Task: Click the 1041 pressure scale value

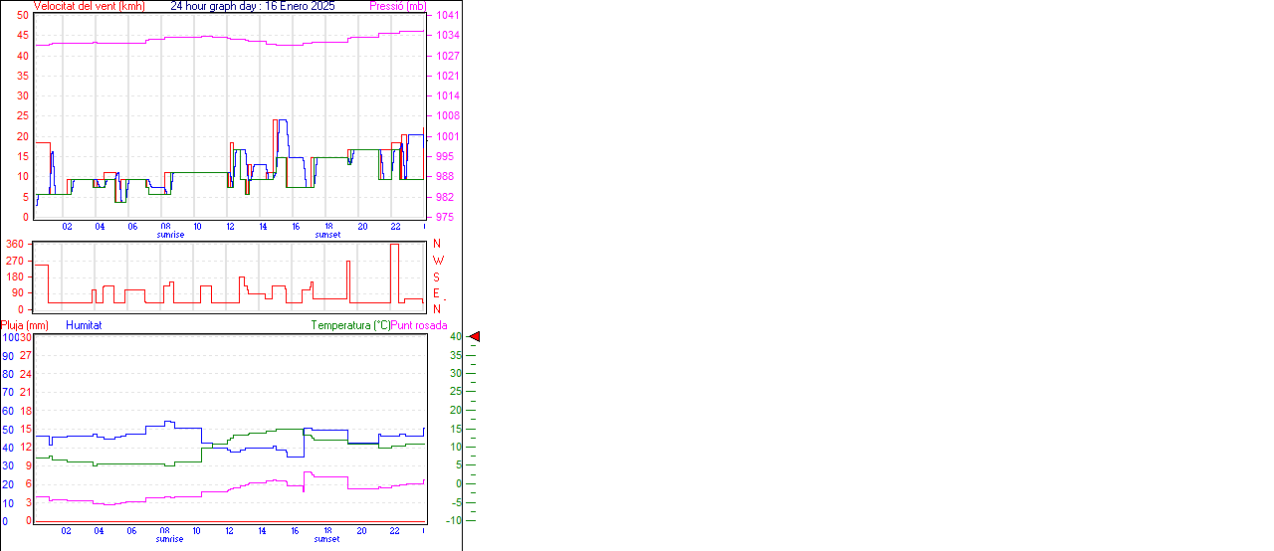Action: point(448,16)
